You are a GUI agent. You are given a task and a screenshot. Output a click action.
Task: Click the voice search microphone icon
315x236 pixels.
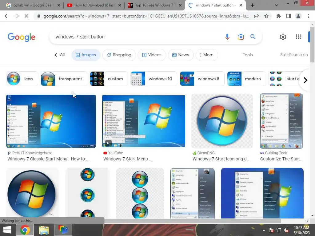[227, 37]
